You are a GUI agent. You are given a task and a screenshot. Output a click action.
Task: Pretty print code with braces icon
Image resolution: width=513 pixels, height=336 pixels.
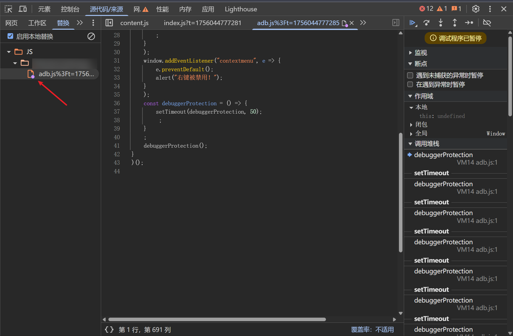coord(109,329)
